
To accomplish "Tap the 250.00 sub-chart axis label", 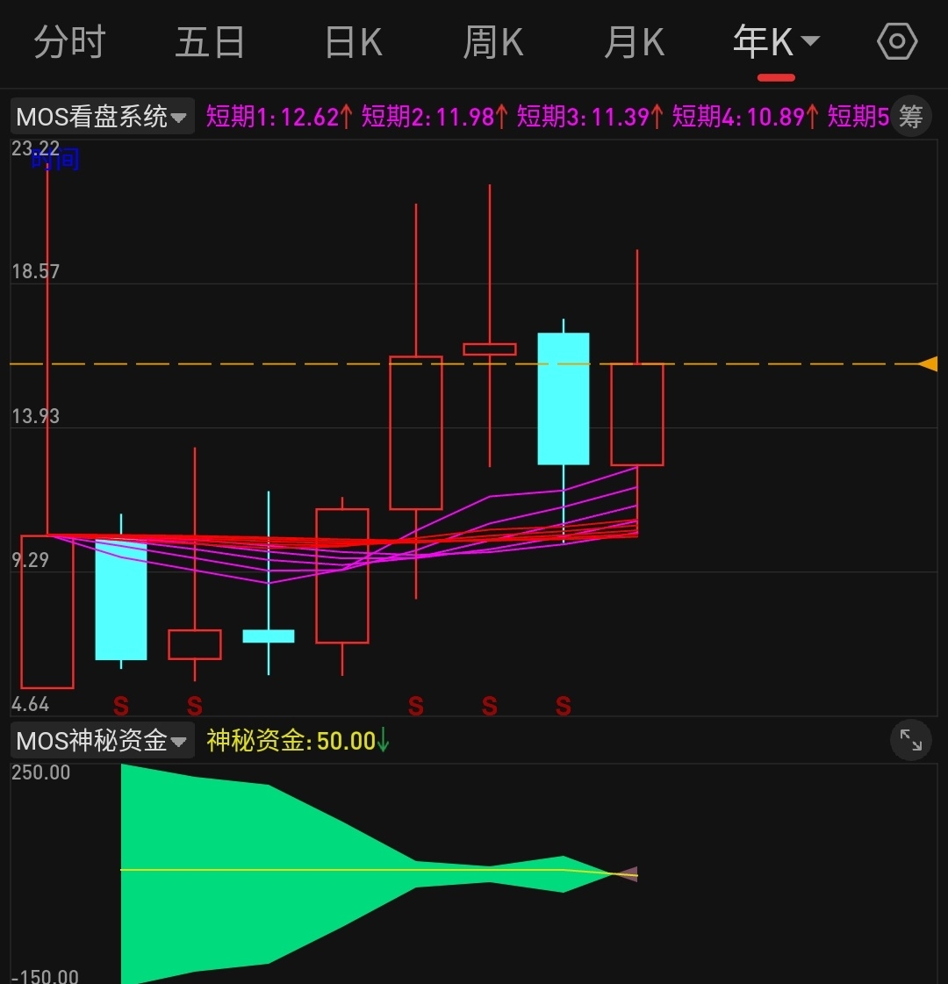I will click(40, 772).
